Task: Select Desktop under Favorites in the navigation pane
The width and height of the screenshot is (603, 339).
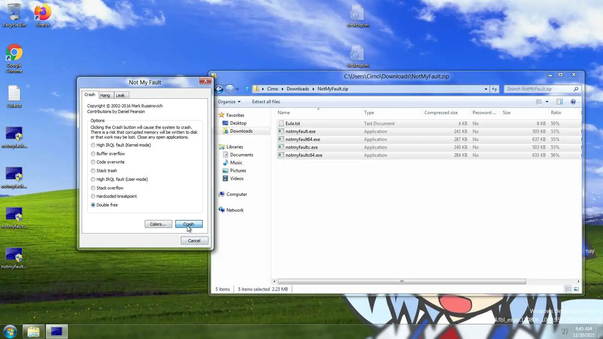Action: pos(238,123)
